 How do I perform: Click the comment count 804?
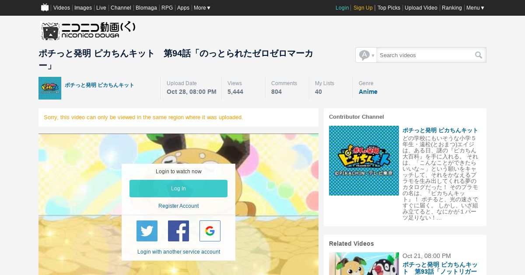pyautogui.click(x=276, y=92)
